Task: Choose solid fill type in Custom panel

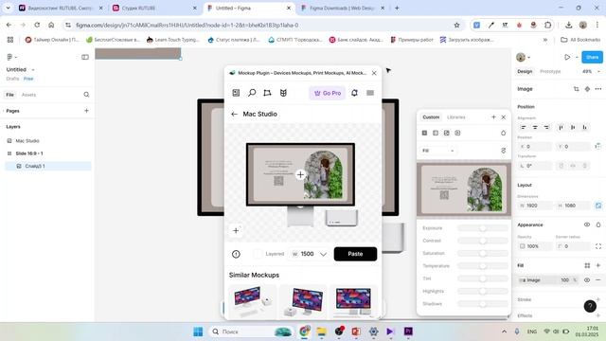Action: point(424,133)
